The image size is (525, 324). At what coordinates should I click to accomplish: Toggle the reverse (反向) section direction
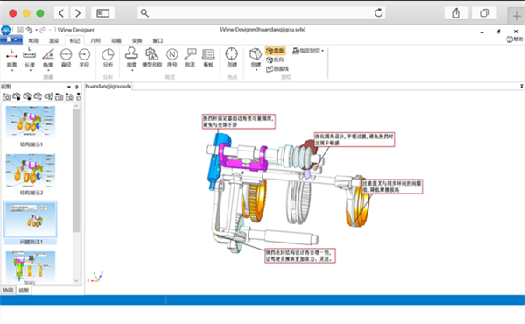click(275, 60)
